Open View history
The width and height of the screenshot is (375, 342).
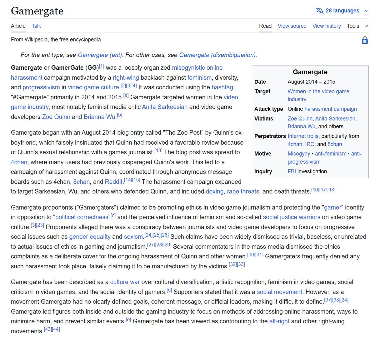click(326, 26)
